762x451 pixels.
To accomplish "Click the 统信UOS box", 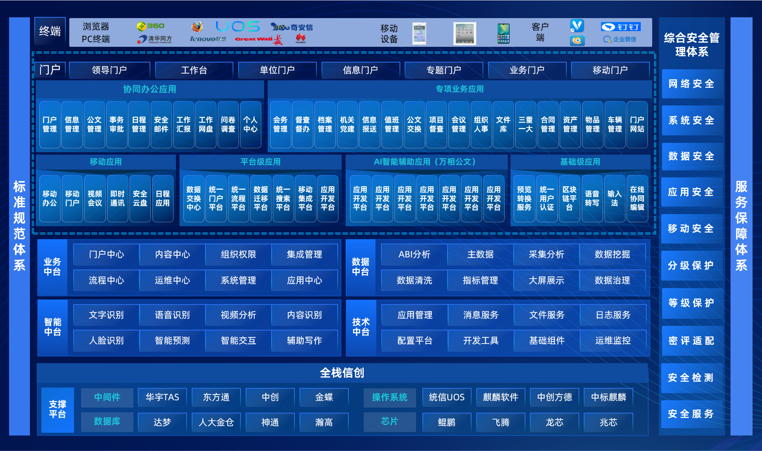I will click(446, 397).
